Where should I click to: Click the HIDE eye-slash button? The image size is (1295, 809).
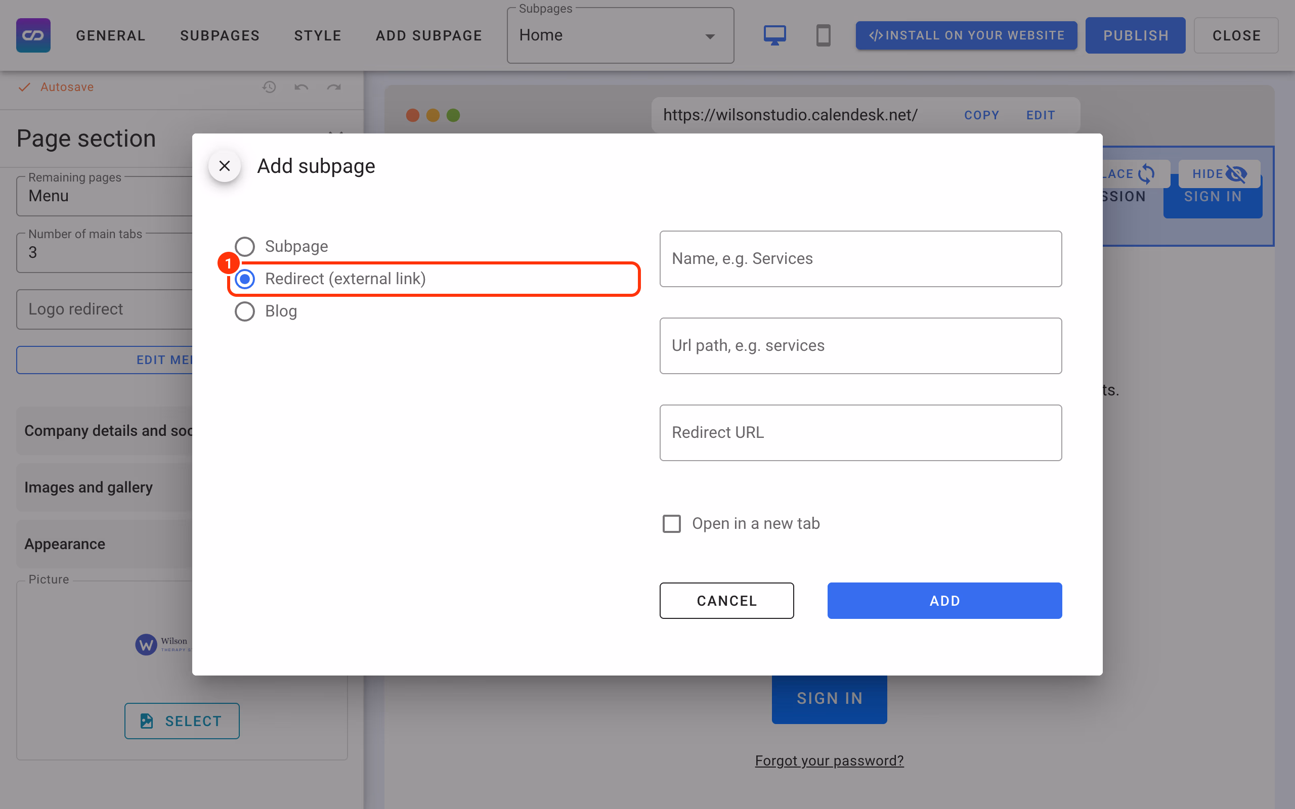pyautogui.click(x=1219, y=174)
